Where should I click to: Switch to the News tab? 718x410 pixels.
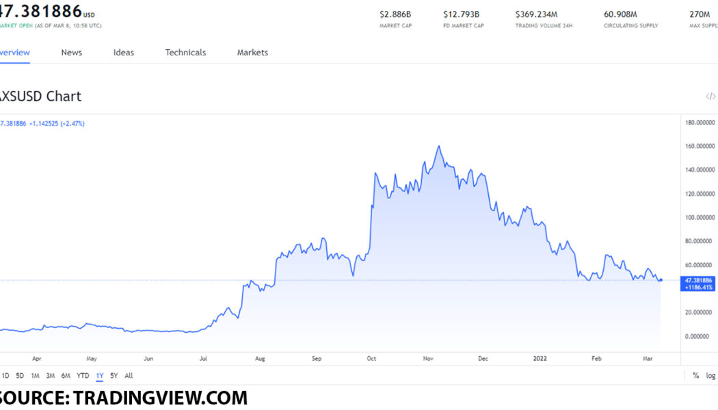click(x=72, y=53)
